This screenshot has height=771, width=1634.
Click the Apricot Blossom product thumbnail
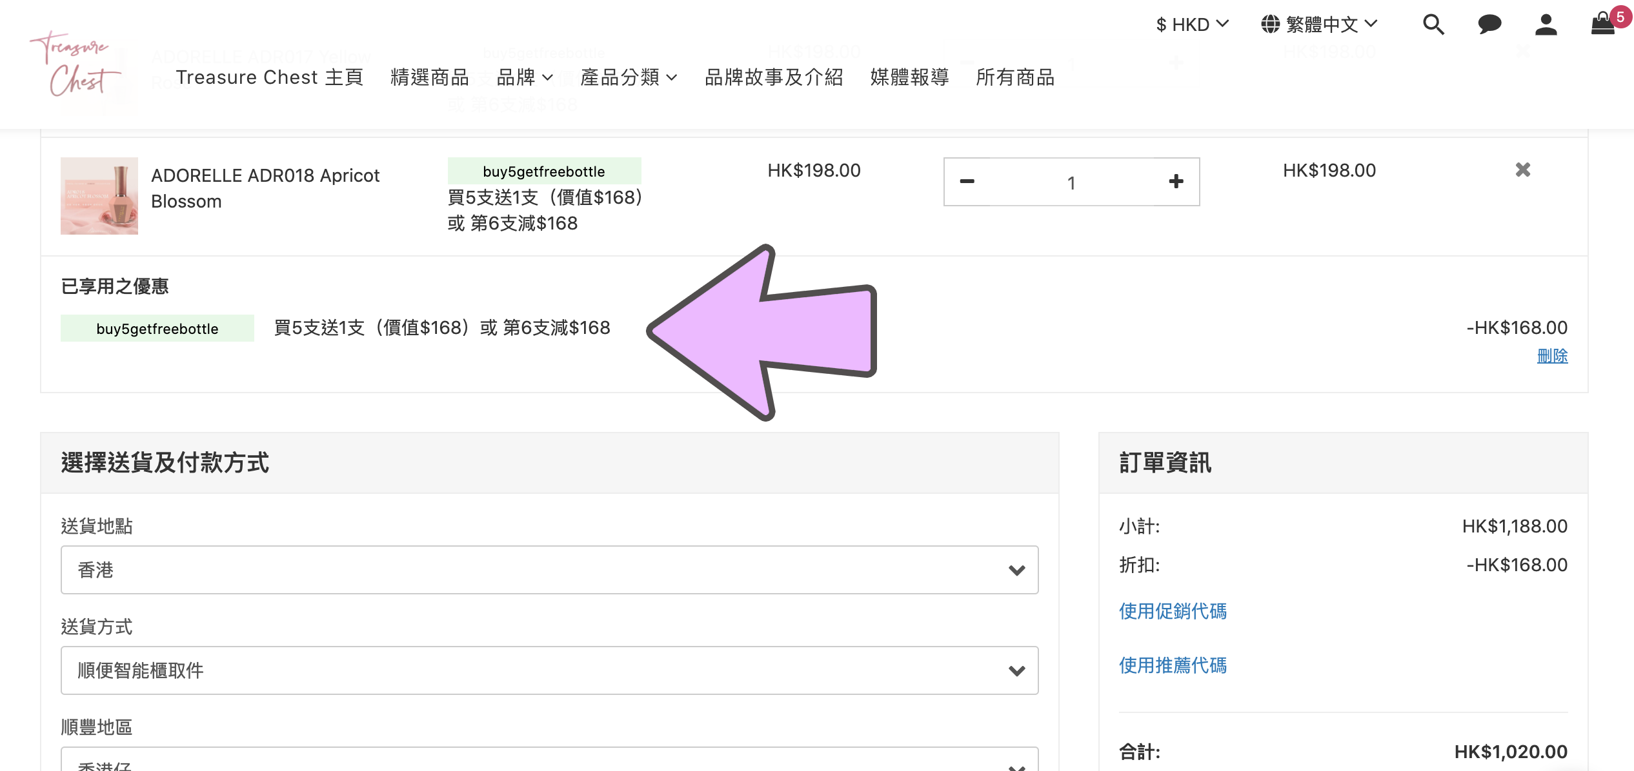[x=99, y=196]
